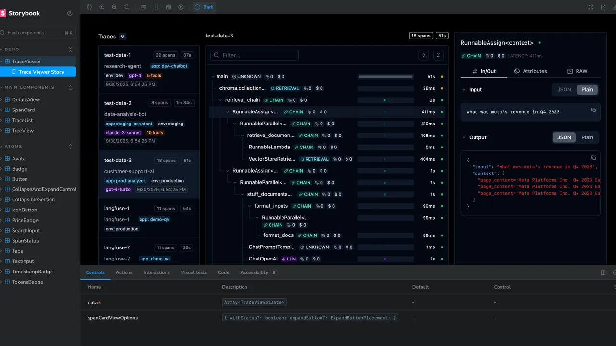This screenshot has width=616, height=346.
Task: Click the reset zoom toolbar icon
Action: [x=127, y=7]
